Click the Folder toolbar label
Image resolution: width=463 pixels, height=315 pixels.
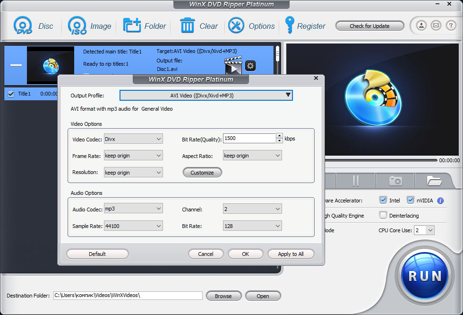click(x=155, y=26)
